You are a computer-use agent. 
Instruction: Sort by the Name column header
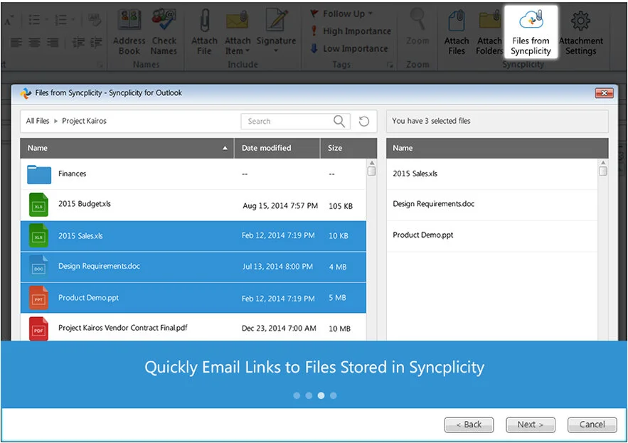127,148
